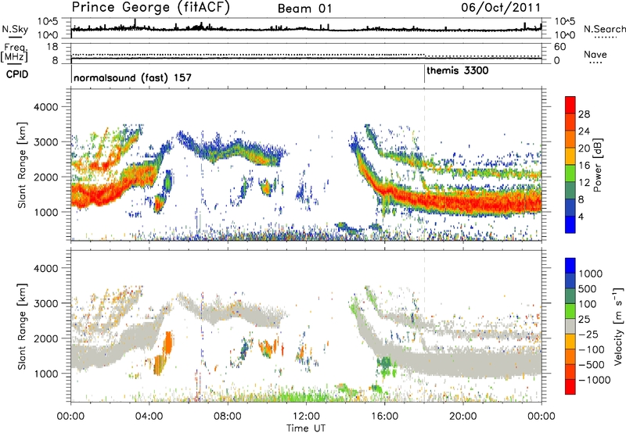This screenshot has height=433, width=626.
Task: Click the '20:00' time tick label
Action: coord(462,417)
